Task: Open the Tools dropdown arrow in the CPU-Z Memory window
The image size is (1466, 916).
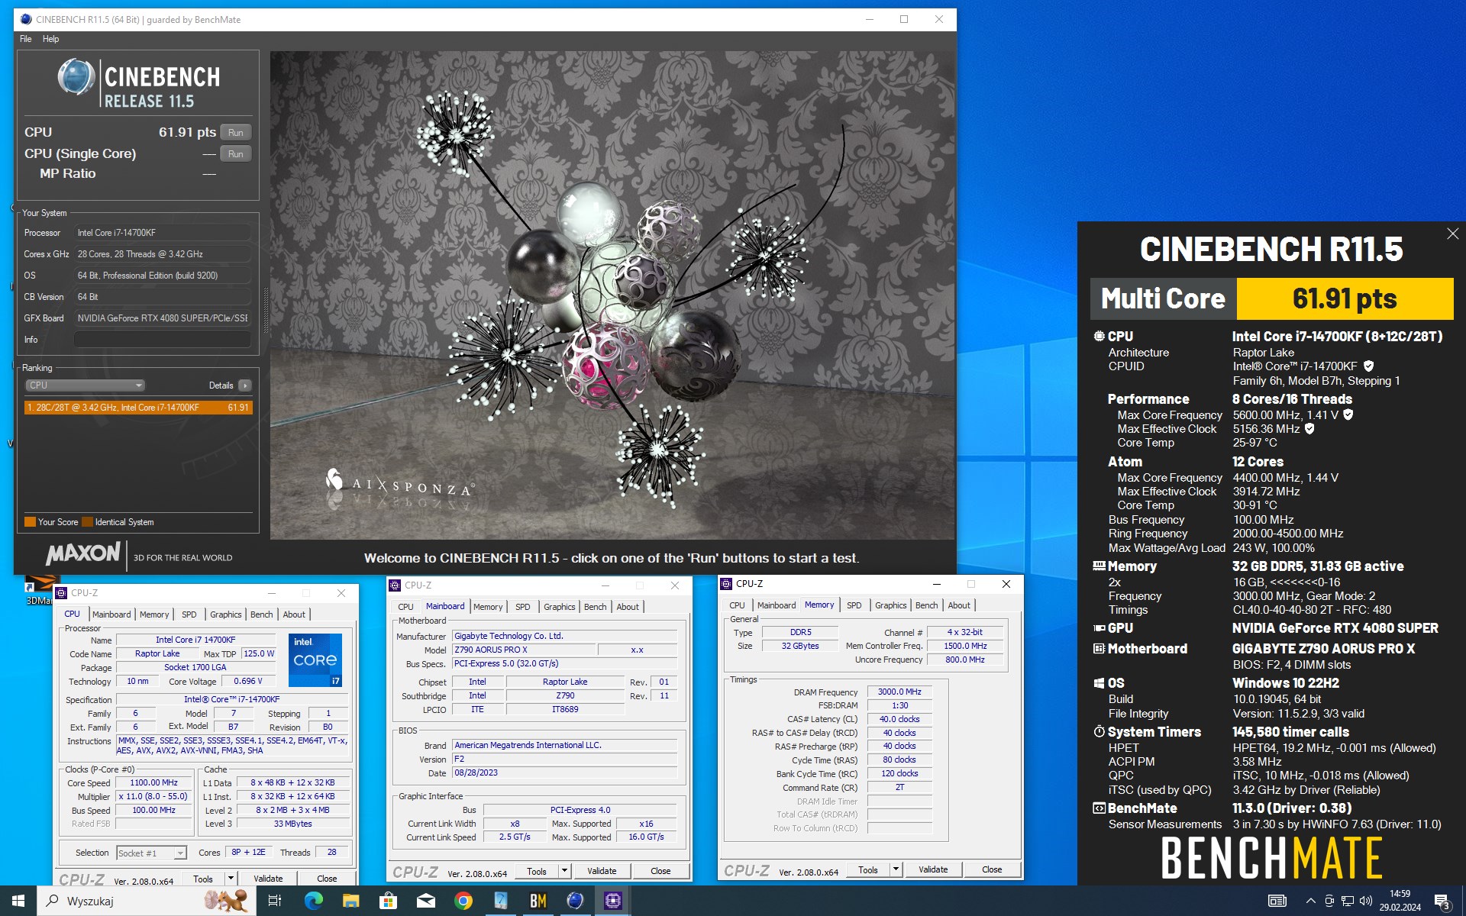Action: pyautogui.click(x=896, y=869)
